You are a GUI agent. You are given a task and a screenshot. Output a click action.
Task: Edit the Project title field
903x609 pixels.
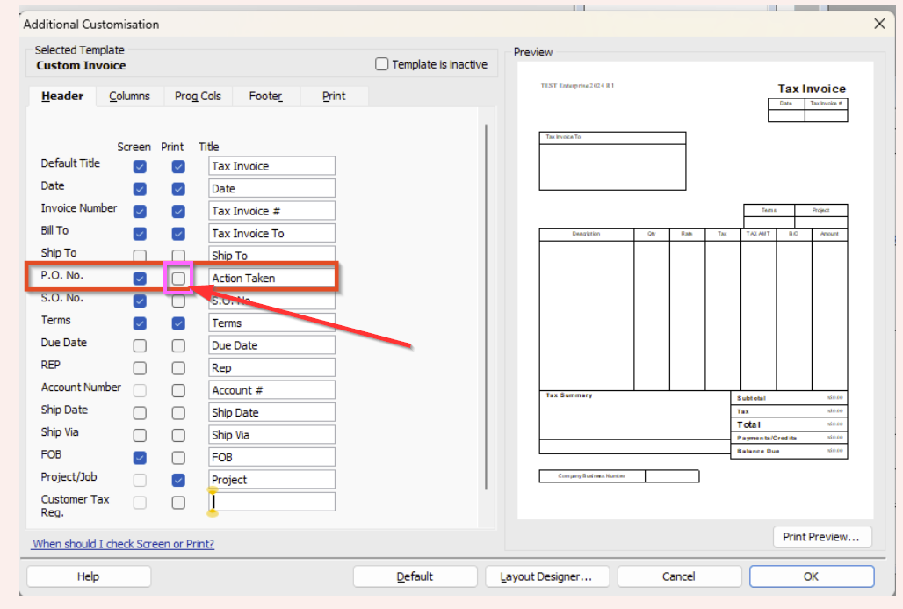271,479
